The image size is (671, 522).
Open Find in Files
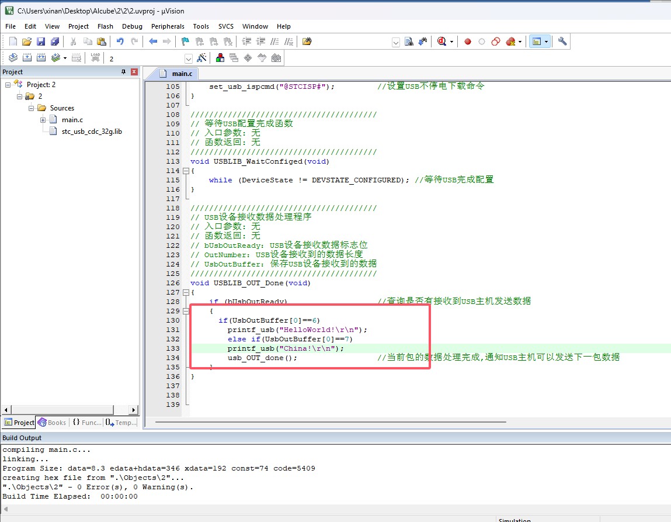[x=307, y=42]
